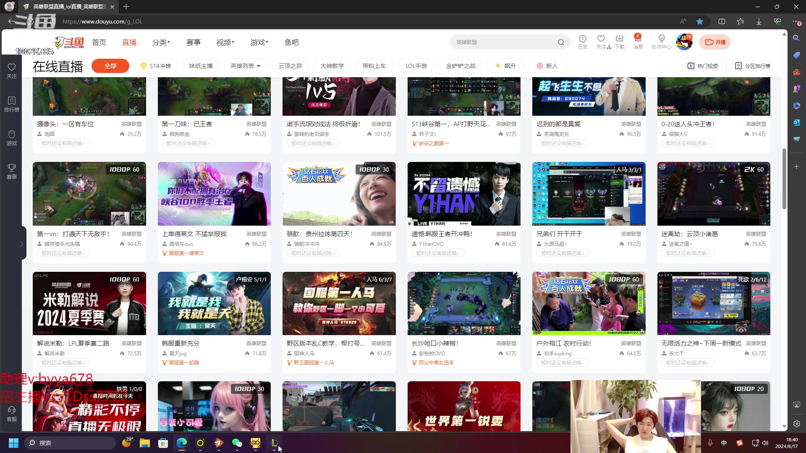Screen dimensions: 806x453
Task: Select the 全部 filter tab
Action: tap(110, 66)
